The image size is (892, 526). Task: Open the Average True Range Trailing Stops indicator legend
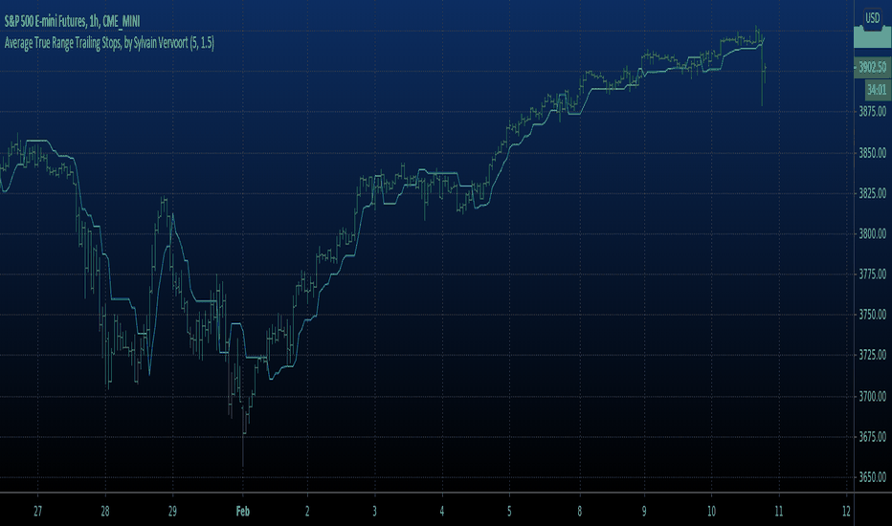tap(109, 43)
